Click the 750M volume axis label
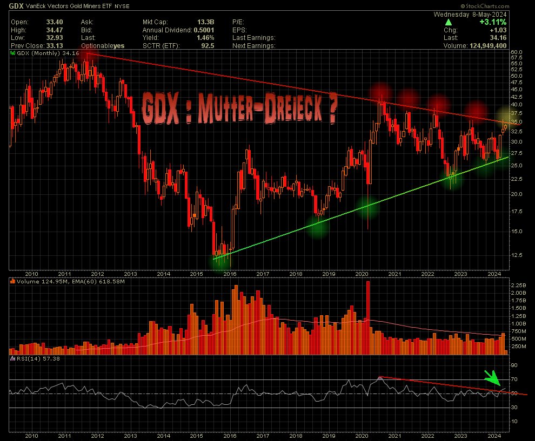The image size is (535, 441). point(518,331)
